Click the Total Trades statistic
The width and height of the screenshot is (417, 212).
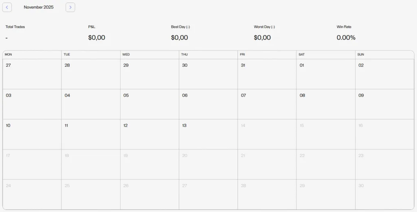[x=15, y=27]
